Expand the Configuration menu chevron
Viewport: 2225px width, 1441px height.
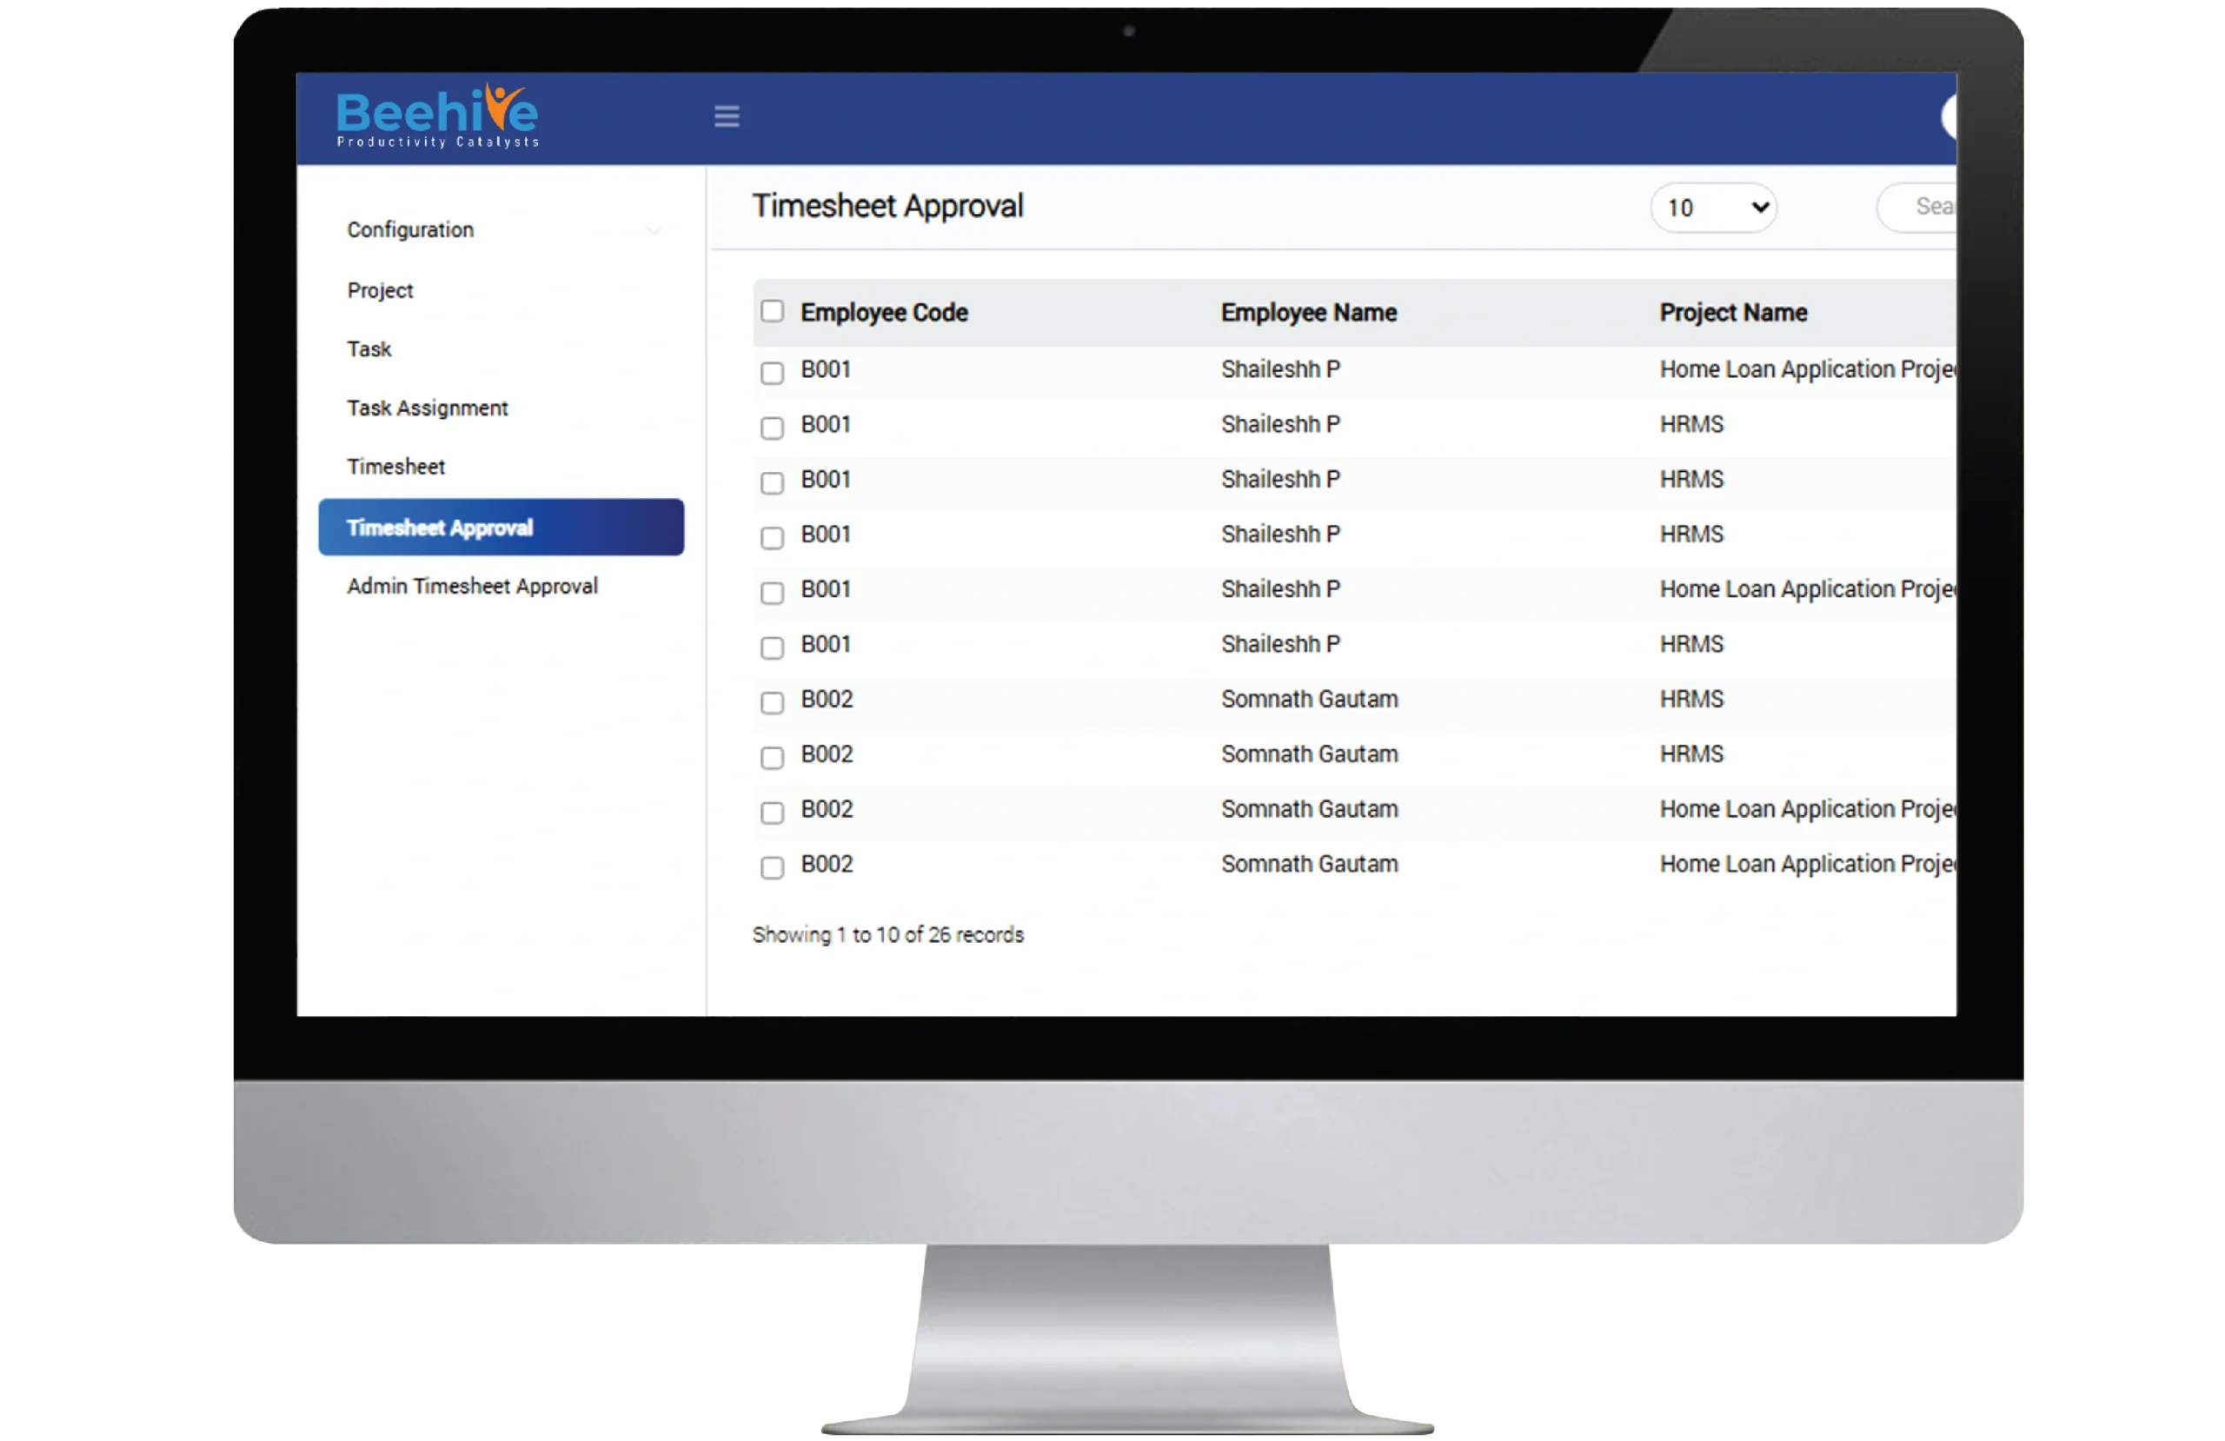654,230
